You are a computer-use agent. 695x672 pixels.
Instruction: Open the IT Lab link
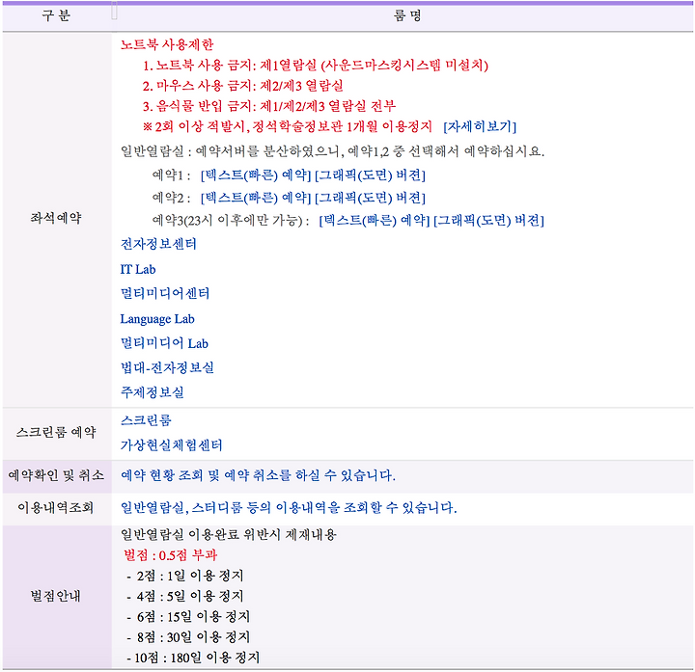pos(138,269)
